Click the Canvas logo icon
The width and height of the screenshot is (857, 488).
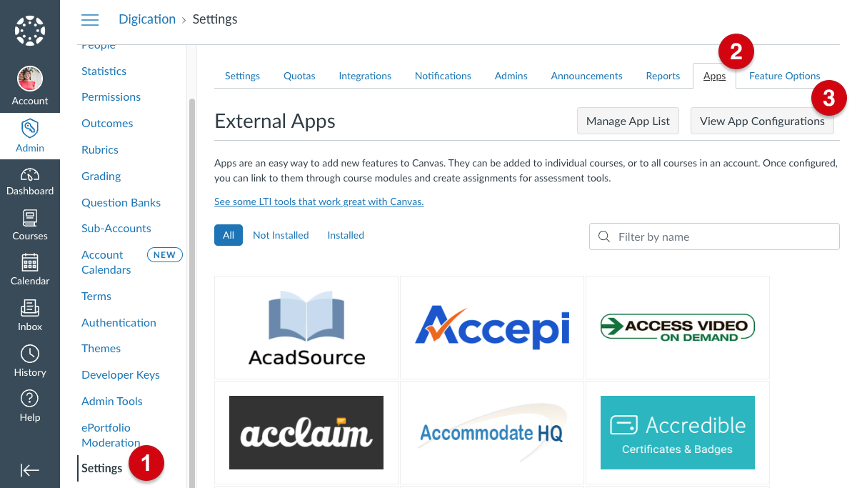coord(30,31)
